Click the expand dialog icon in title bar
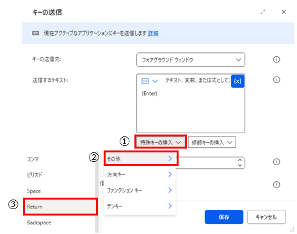Viewport: 297px width, 234px height. click(262, 12)
